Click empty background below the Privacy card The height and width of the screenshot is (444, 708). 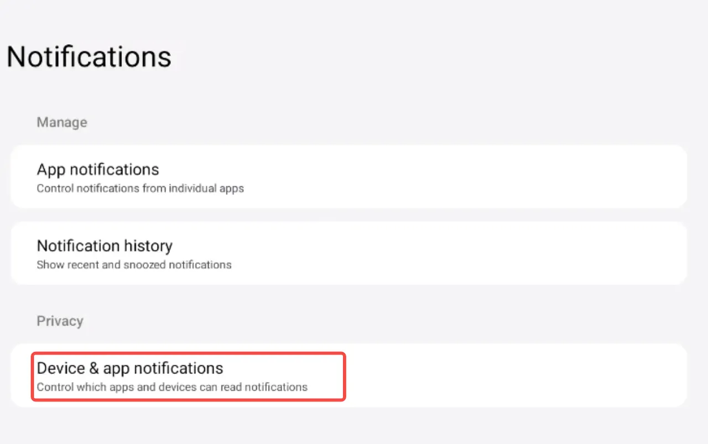(354, 427)
